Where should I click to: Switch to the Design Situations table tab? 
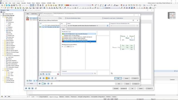point(44,97)
